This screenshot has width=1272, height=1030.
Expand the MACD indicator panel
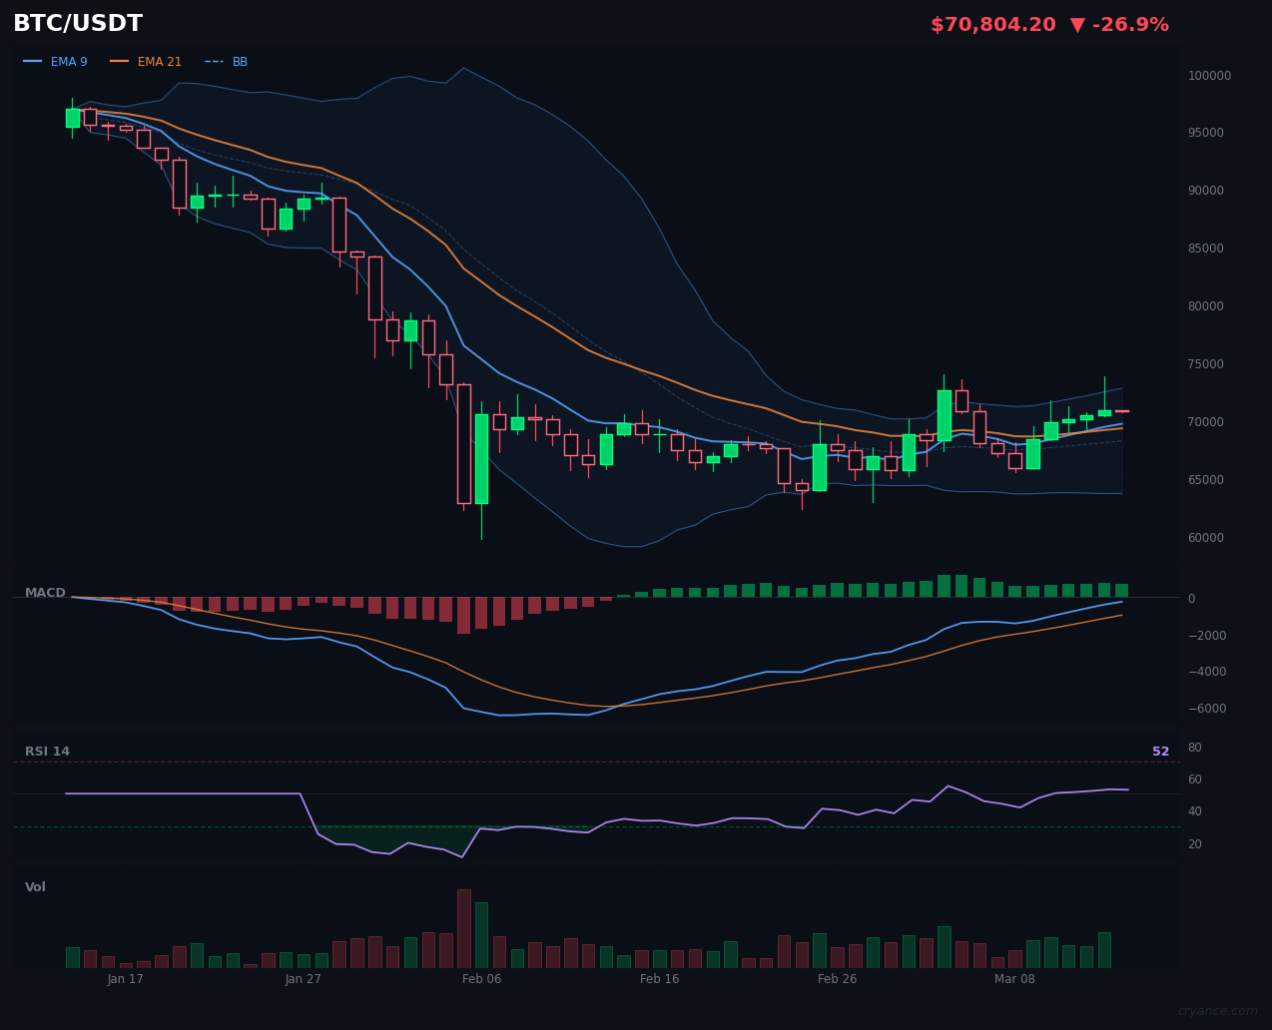coord(45,592)
